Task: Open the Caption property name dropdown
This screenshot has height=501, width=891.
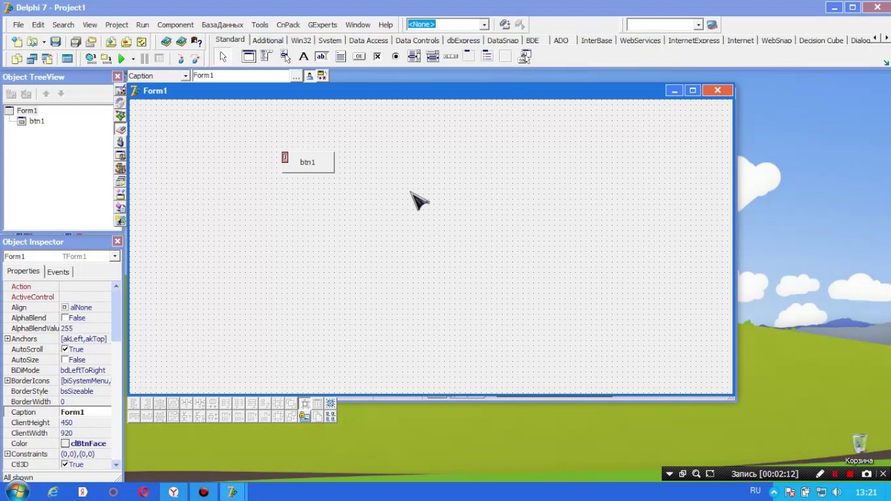Action: coord(185,76)
